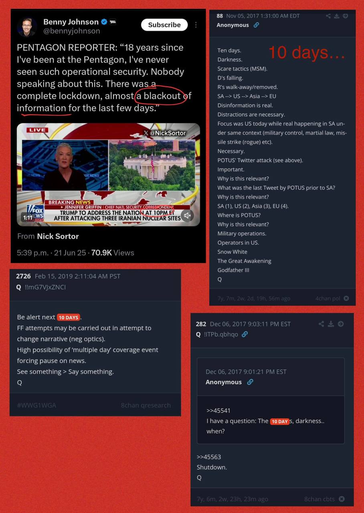Click the 8chan qresearch source label
Screen dimensions: 364x513
pos(146,405)
